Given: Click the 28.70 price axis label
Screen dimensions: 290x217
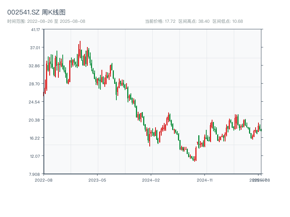Looking at the screenshot, I should tap(35, 84).
